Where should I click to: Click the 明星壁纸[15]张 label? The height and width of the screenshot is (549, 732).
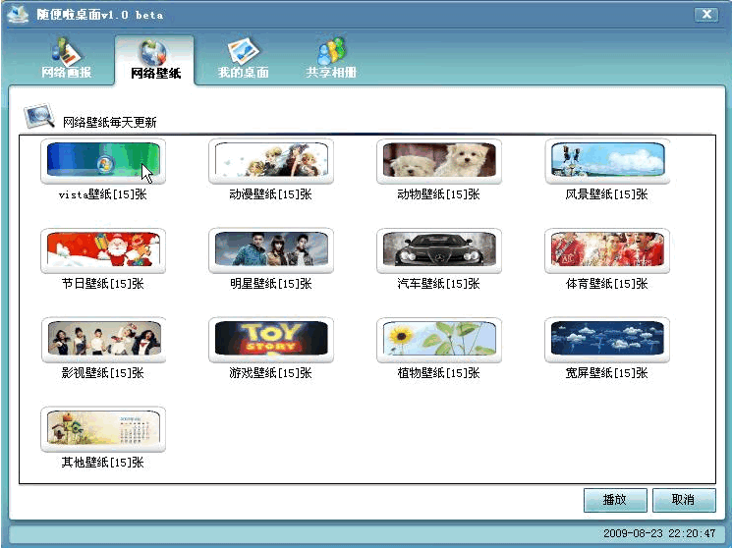[x=271, y=284]
